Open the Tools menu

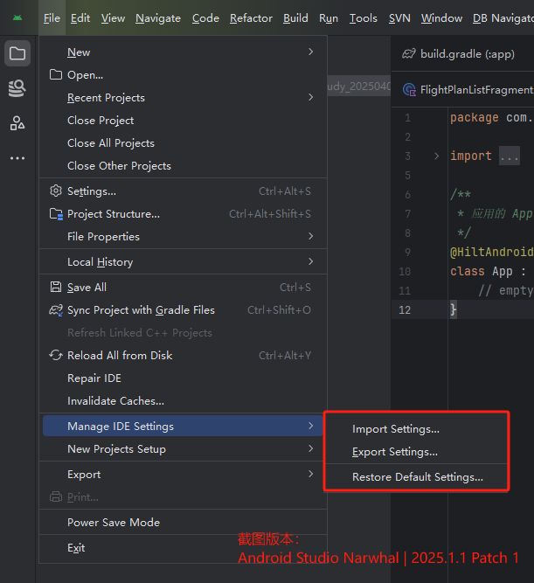(363, 17)
